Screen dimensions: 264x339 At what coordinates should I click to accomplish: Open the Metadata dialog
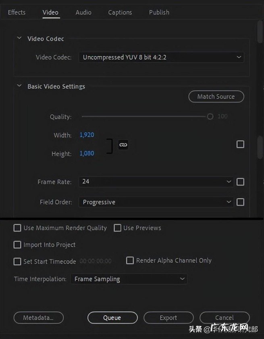(38, 318)
